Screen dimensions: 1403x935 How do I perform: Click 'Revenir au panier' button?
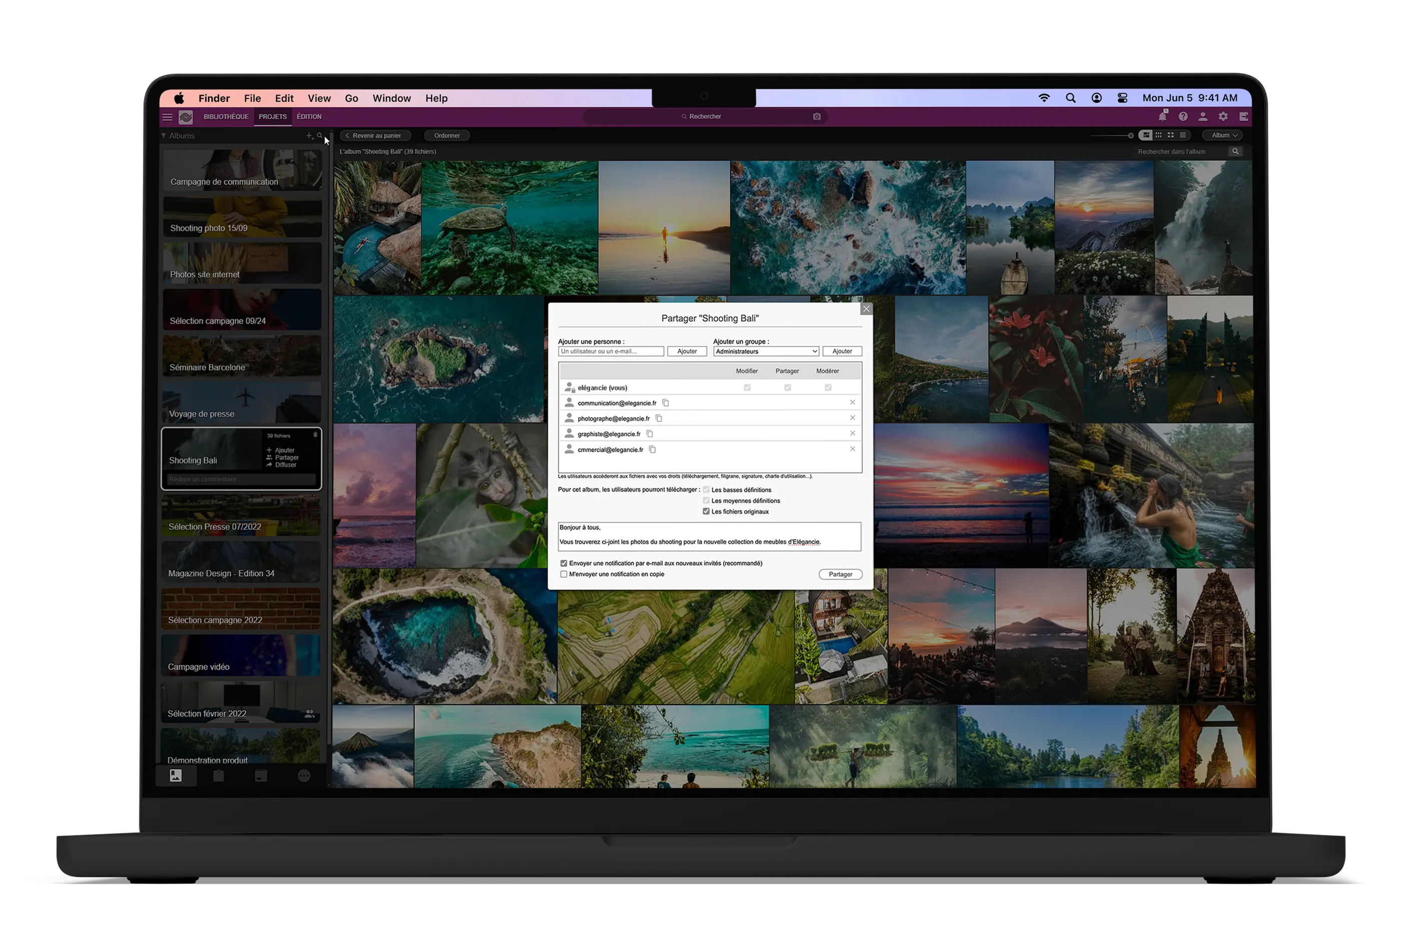point(375,135)
